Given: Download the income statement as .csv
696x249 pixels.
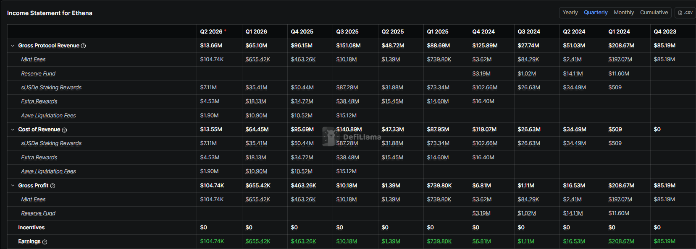Looking at the screenshot, I should 685,13.
